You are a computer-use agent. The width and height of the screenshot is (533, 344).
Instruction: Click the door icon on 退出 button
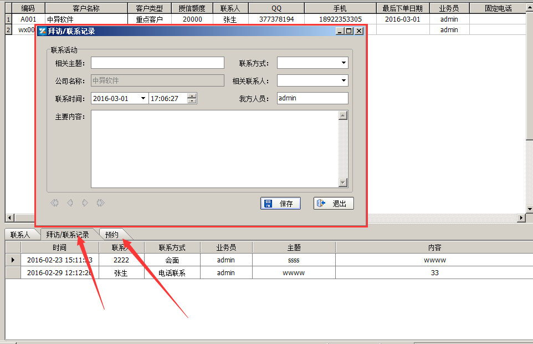tap(322, 203)
